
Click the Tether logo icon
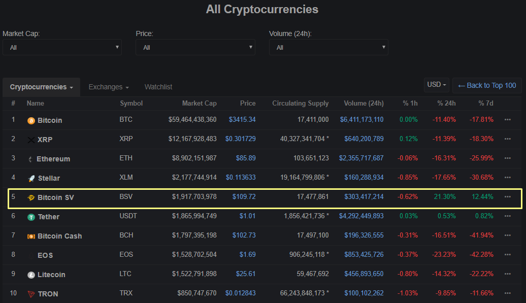[31, 217]
